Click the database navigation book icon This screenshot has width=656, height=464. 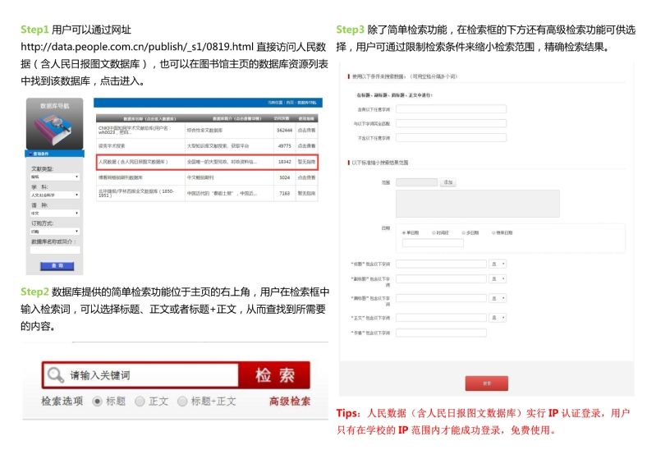click(x=54, y=130)
